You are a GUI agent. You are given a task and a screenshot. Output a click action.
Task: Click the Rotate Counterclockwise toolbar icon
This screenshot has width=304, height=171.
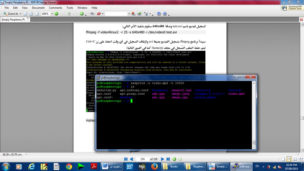(x=159, y=14)
